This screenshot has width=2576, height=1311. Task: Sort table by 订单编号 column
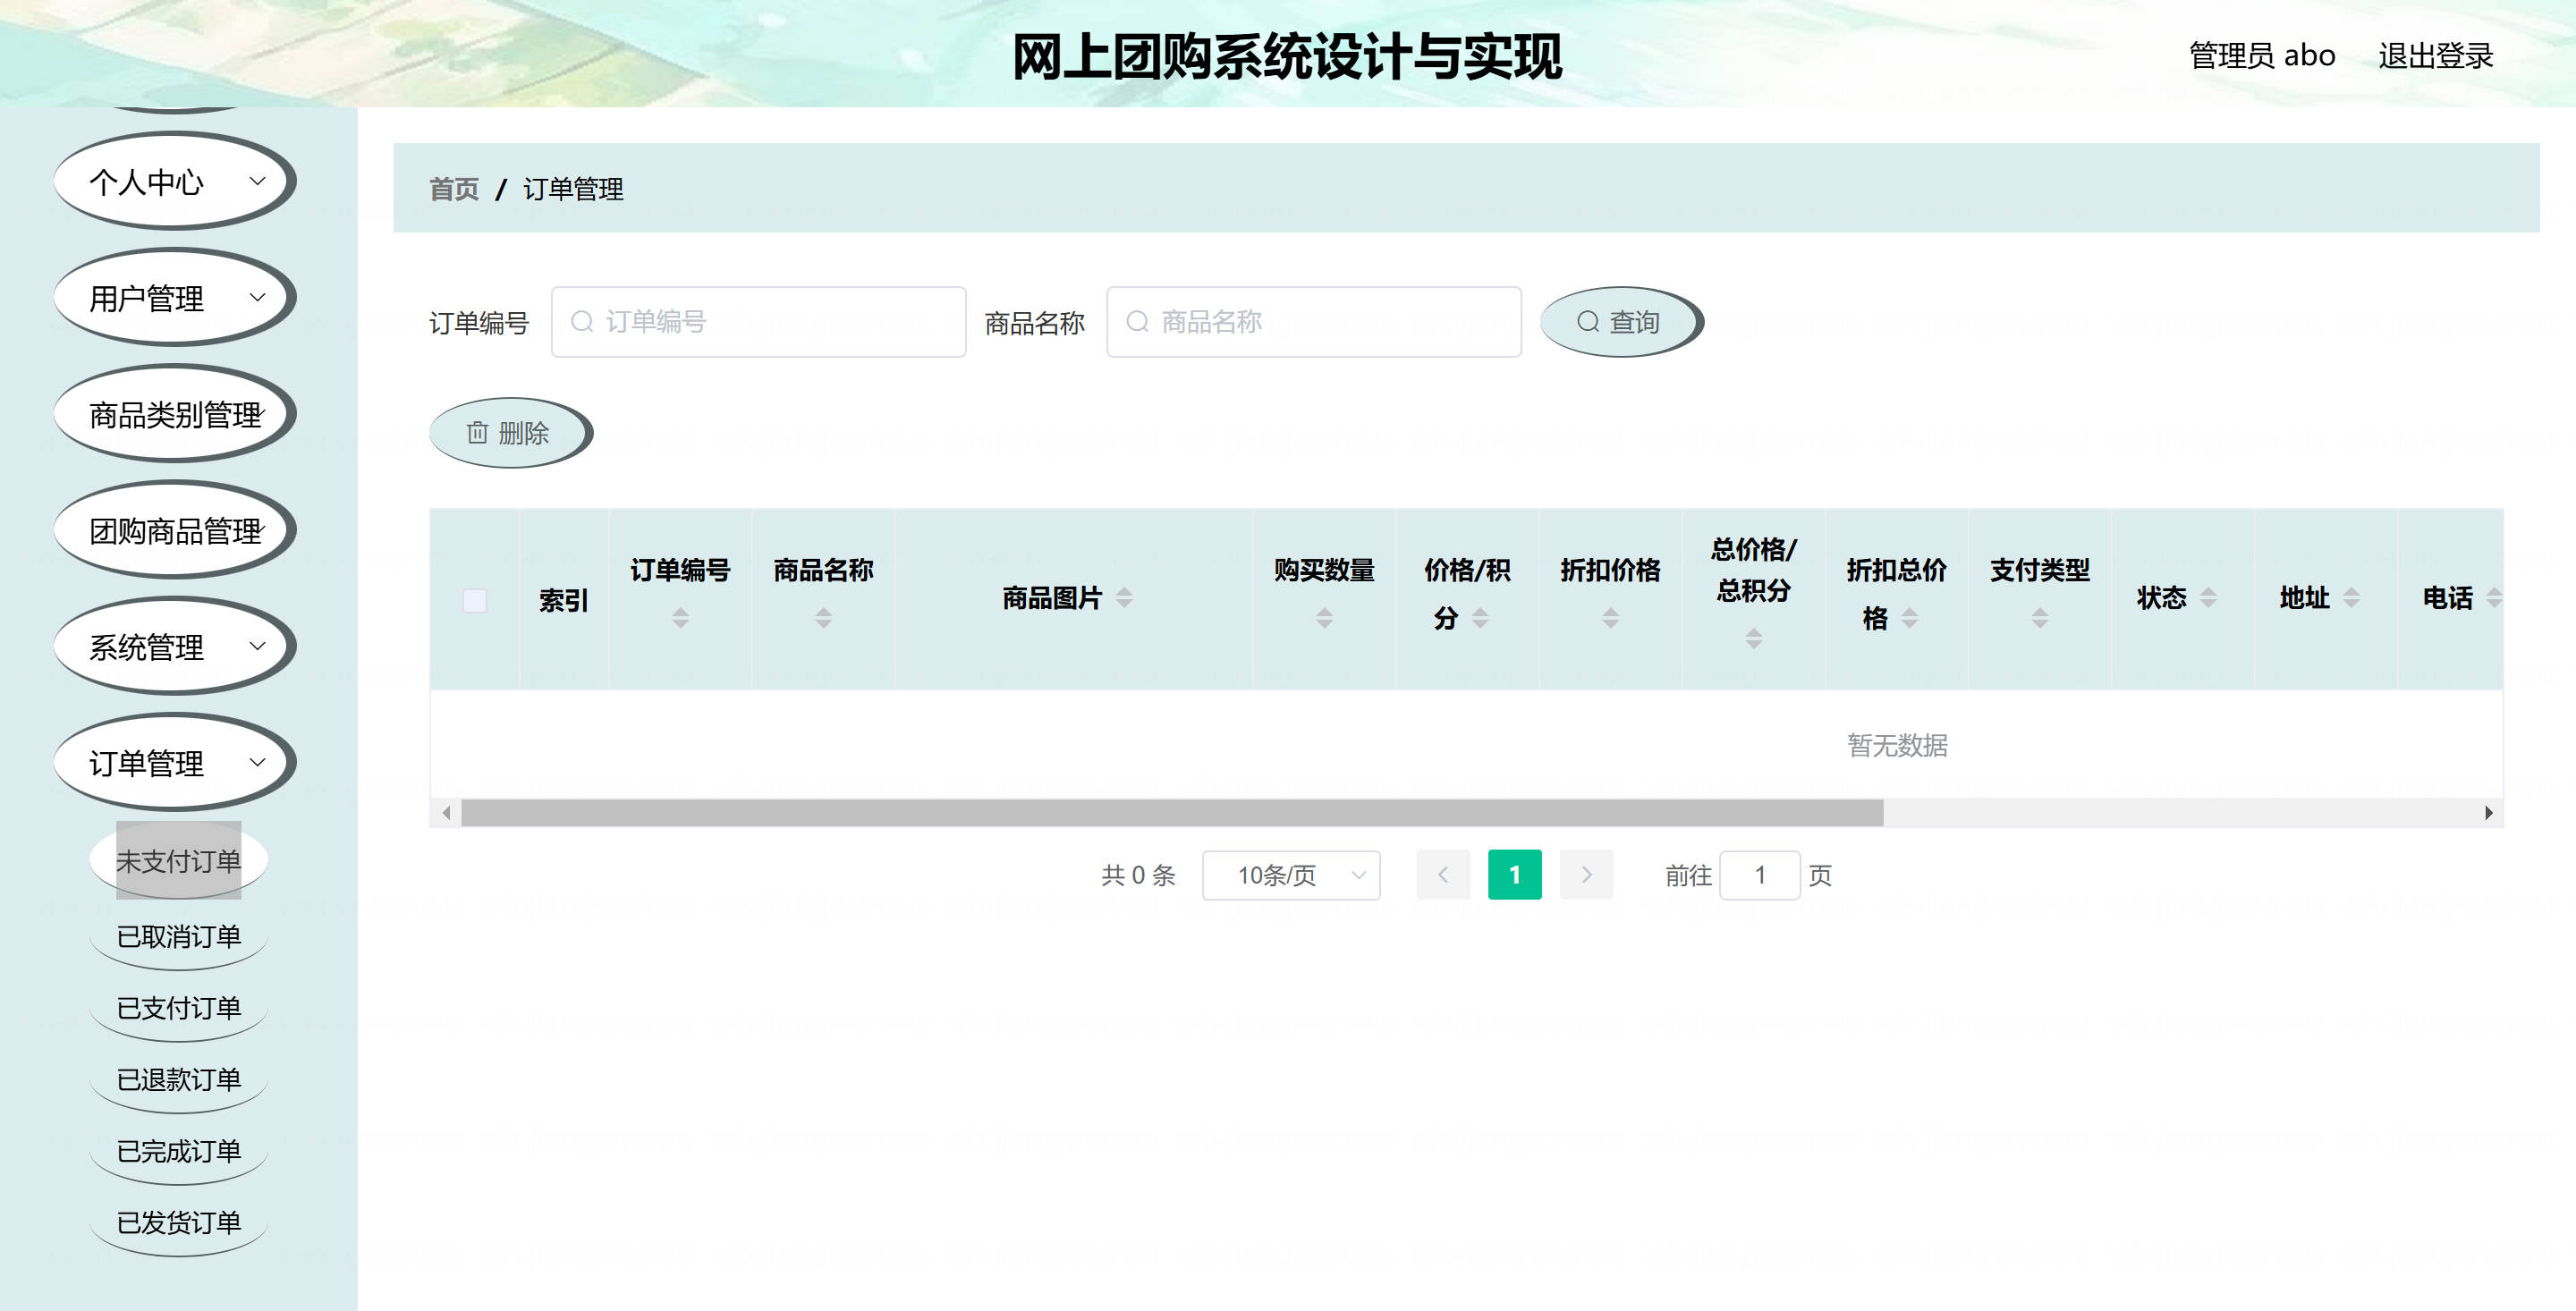tap(680, 618)
